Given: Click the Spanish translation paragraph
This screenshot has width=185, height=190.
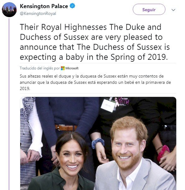Looking at the screenshot, I should pos(95,83).
